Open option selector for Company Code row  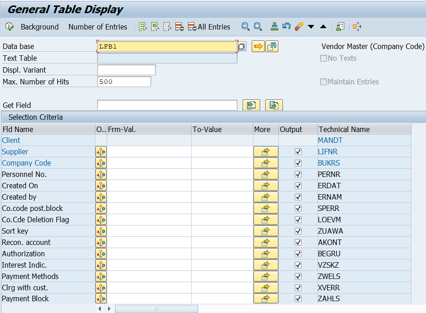101,163
